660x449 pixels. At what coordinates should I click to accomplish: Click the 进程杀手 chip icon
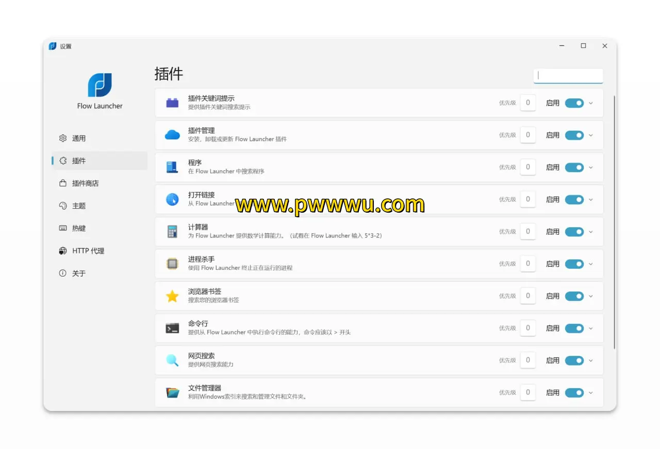172,264
